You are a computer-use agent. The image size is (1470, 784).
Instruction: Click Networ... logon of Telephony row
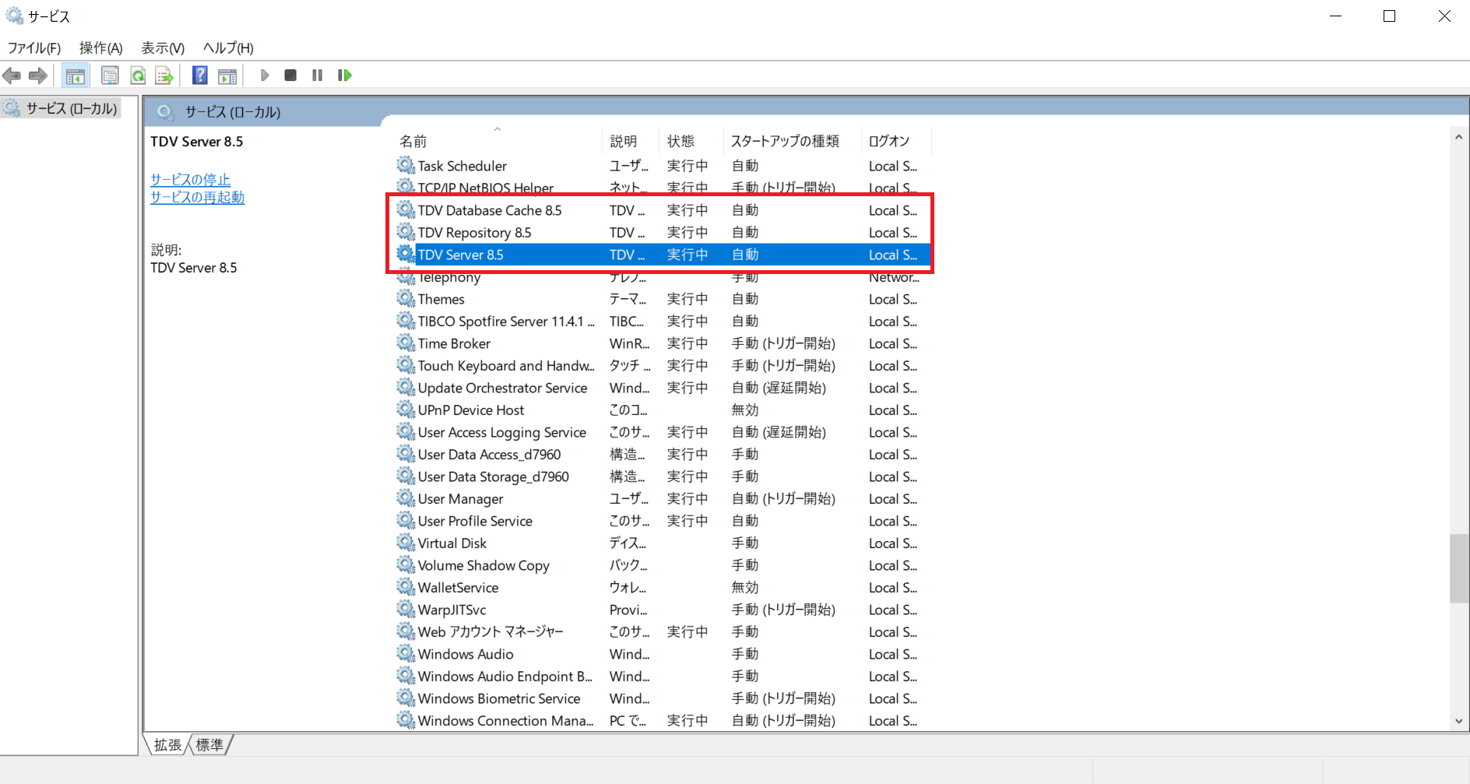894,277
